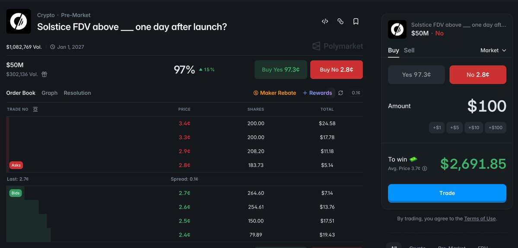Add $100 to the amount
518x248 pixels.
click(496, 128)
